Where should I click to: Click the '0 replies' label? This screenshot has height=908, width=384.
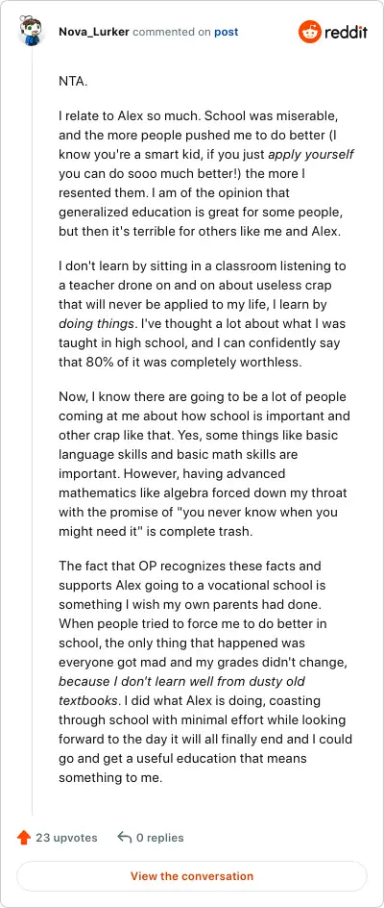pos(160,838)
